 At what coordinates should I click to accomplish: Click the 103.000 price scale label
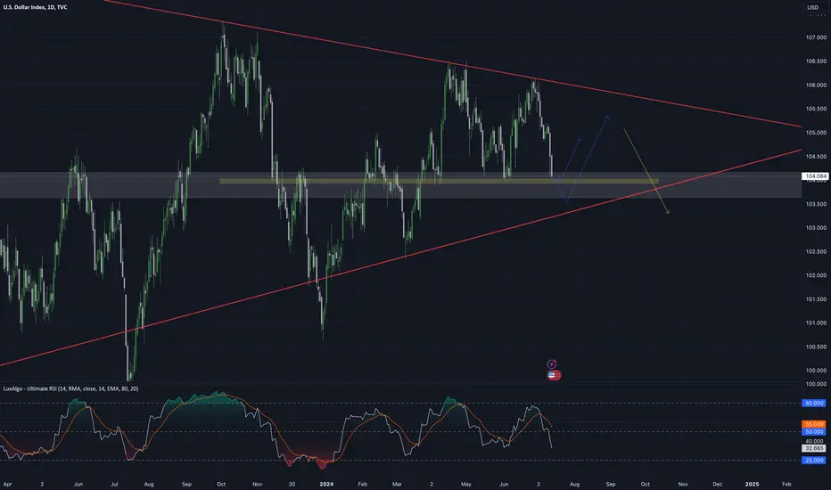pos(816,228)
